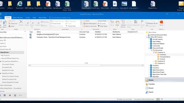
Task: Open the Favorites pane in MacroView panel
Action: tap(150, 84)
